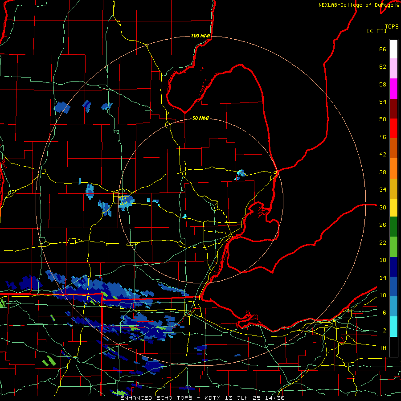Click the TOPS legend title

(392, 27)
